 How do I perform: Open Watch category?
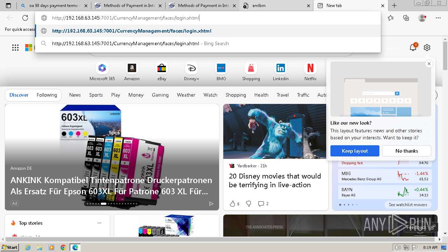click(210, 95)
